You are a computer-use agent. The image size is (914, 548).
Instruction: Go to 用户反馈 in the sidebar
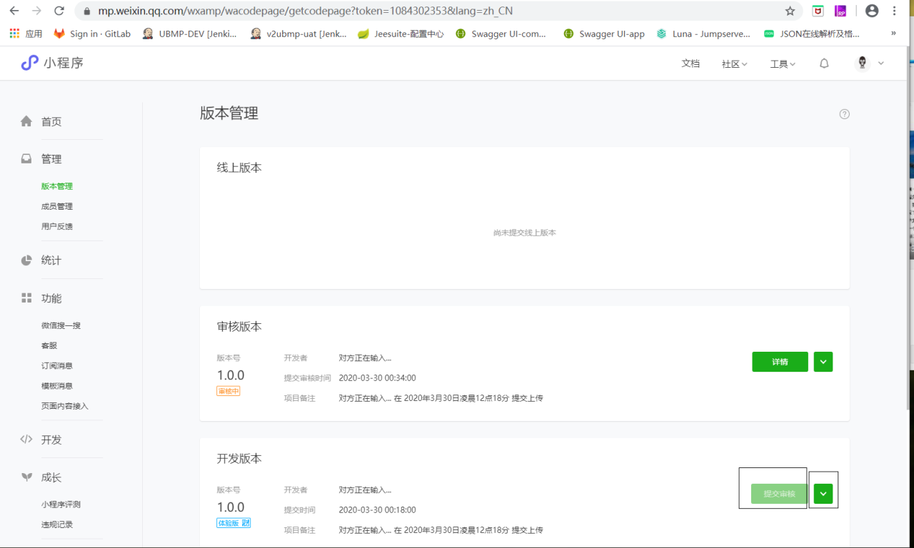point(57,226)
